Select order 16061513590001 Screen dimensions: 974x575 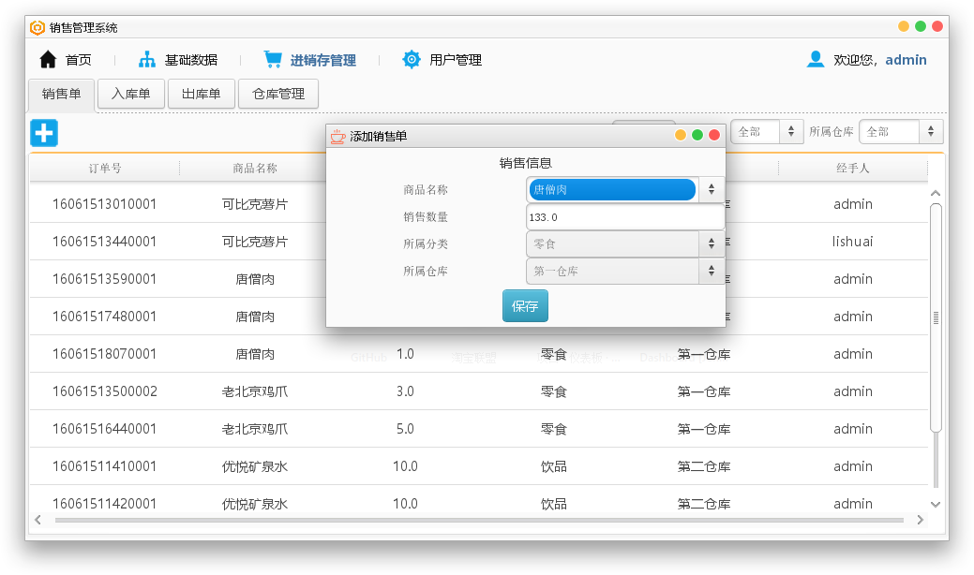point(104,279)
